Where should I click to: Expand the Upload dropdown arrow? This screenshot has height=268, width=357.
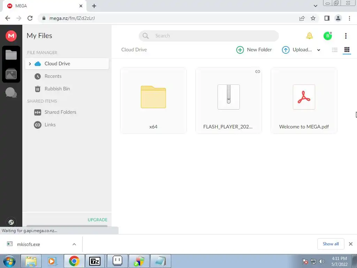click(x=319, y=50)
